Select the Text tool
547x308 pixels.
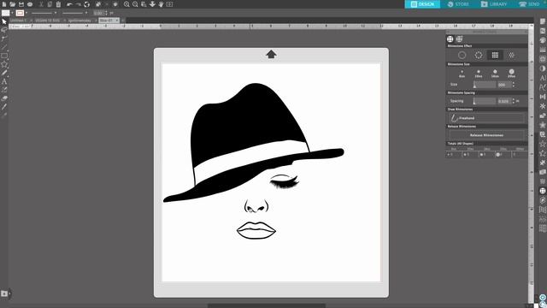click(4, 81)
